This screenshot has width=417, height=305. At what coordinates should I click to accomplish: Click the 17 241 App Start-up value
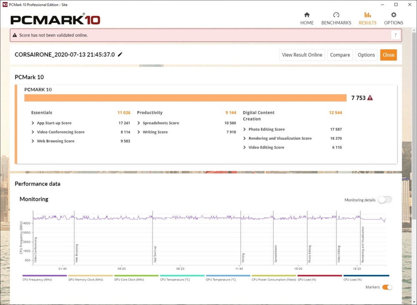[124, 123]
